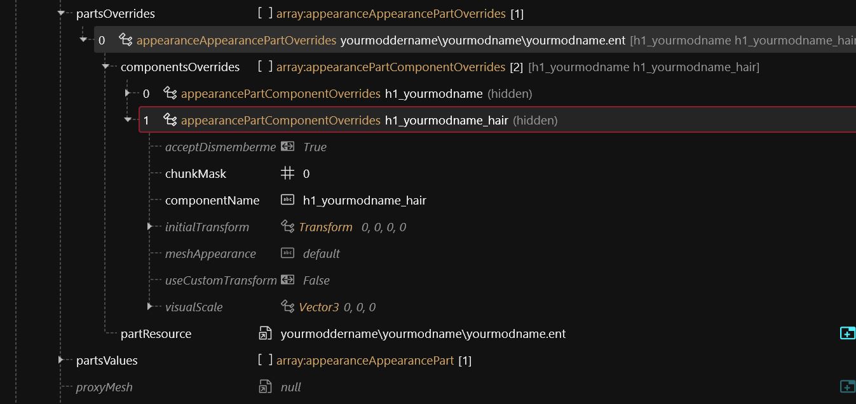Toggle the useCustomTransform boolean value False

(x=316, y=280)
